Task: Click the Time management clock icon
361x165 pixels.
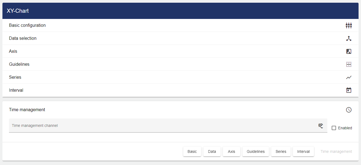Action: [349, 110]
